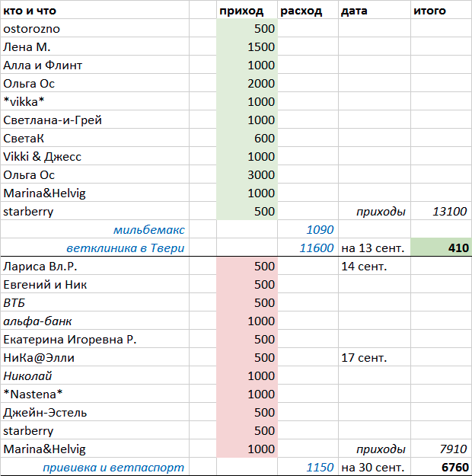Click the 'итого' header cell
Screen dimensions: 472x476
[429, 11]
